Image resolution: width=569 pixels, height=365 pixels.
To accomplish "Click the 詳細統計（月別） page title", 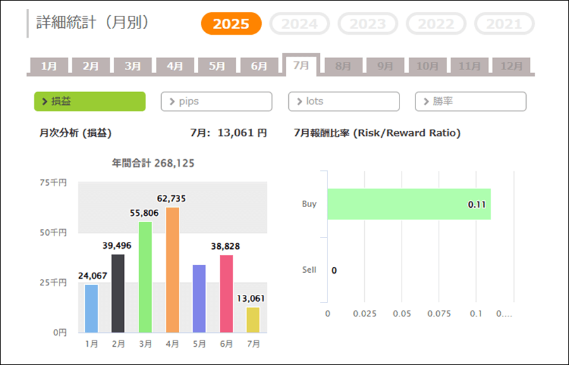I will (93, 23).
